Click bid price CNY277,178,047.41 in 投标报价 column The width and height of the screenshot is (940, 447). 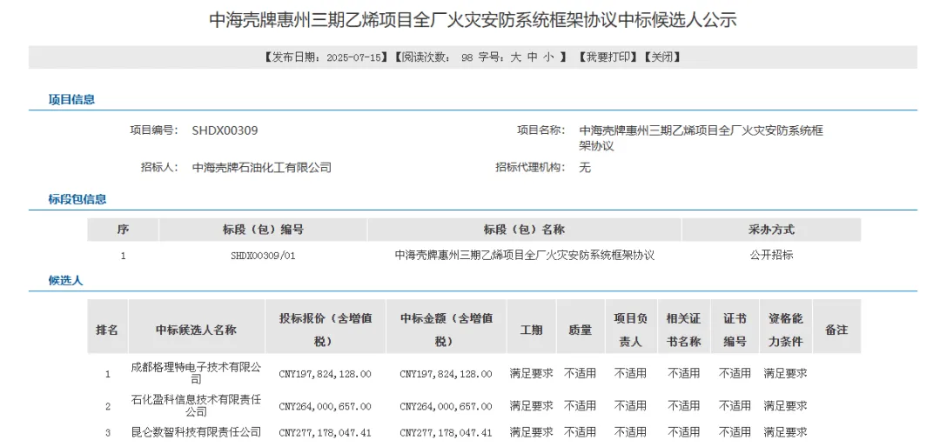[326, 432]
